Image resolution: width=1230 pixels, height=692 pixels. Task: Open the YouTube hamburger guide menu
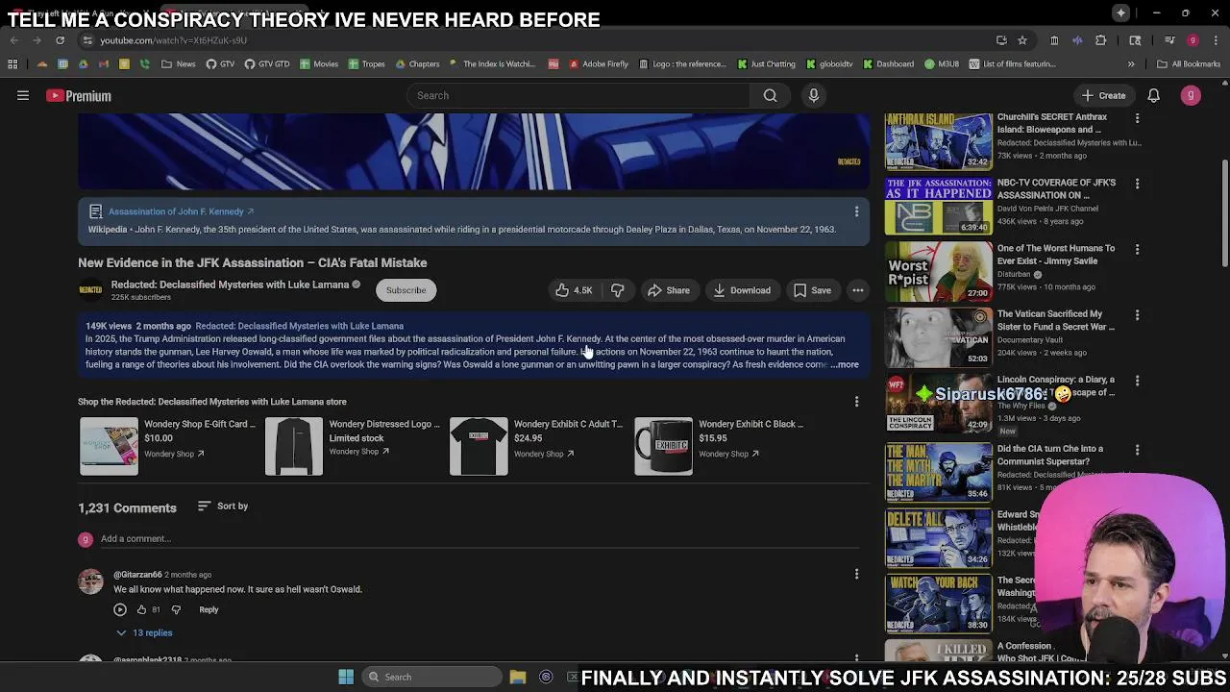click(x=23, y=95)
